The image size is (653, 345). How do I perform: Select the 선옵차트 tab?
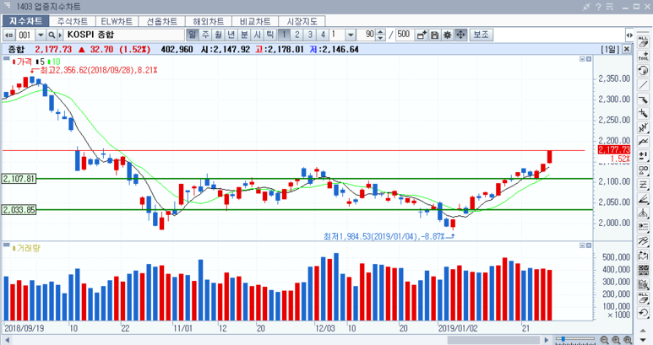(x=161, y=21)
